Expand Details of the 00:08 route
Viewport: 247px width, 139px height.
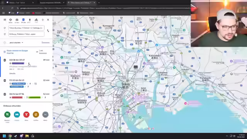pyautogui.click(x=12, y=73)
